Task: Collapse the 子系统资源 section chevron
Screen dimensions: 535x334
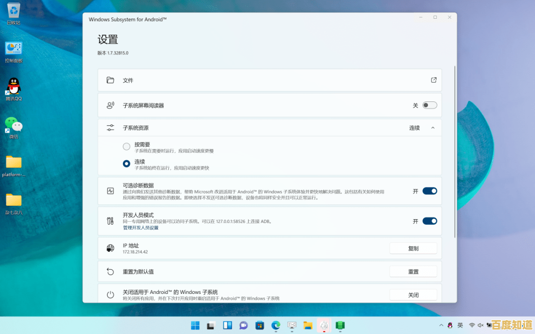Action: pyautogui.click(x=432, y=127)
